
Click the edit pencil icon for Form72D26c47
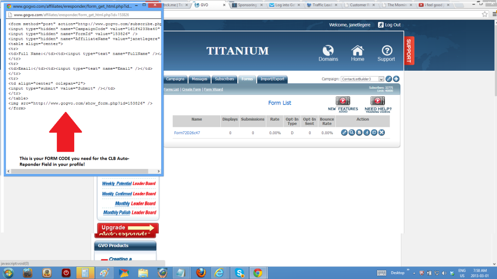(344, 132)
